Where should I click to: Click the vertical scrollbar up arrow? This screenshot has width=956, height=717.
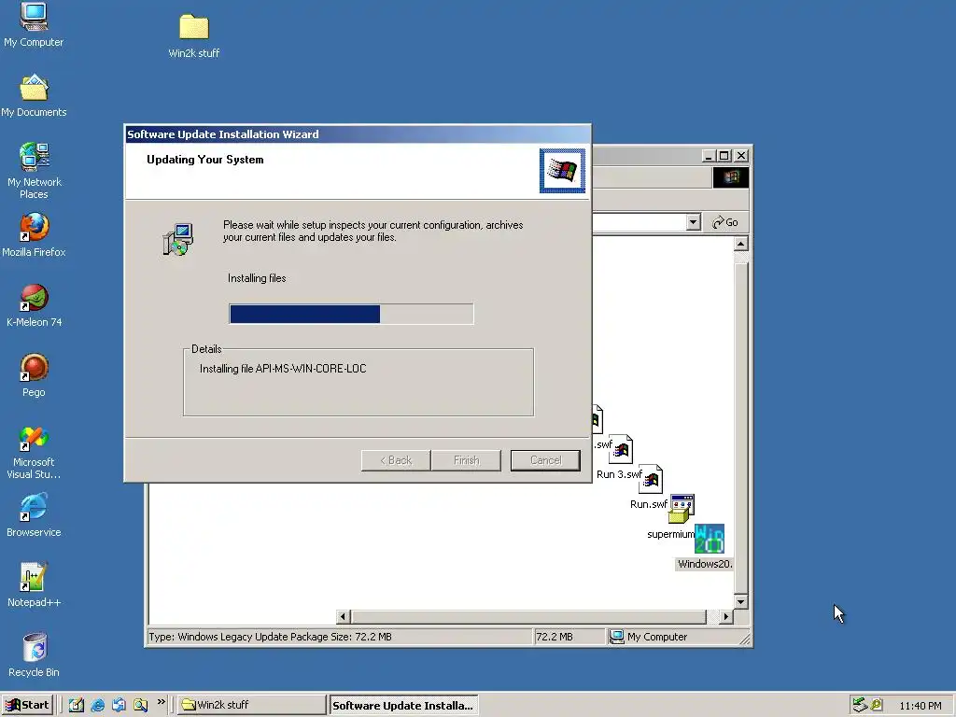(x=740, y=244)
